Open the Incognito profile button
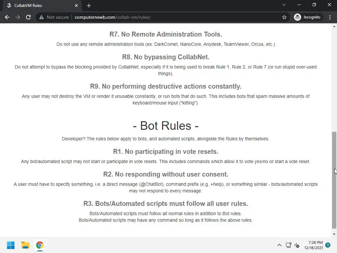The width and height of the screenshot is (337, 253). 307,17
